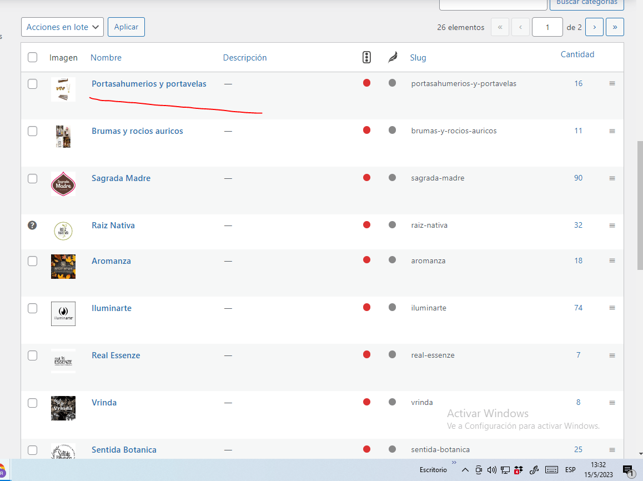This screenshot has height=481, width=643.
Task: Check the Iluminarte row checkbox
Action: [x=32, y=308]
